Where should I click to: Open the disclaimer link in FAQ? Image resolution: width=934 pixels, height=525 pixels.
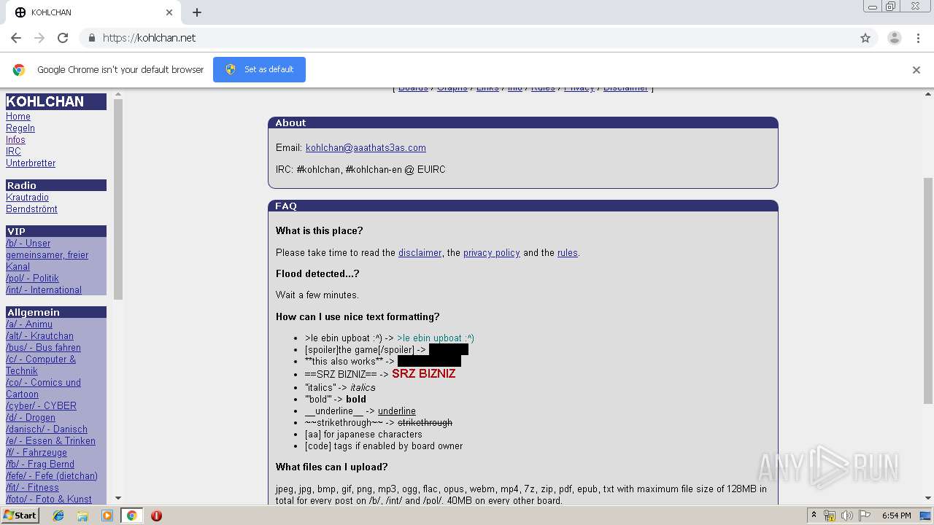420,253
